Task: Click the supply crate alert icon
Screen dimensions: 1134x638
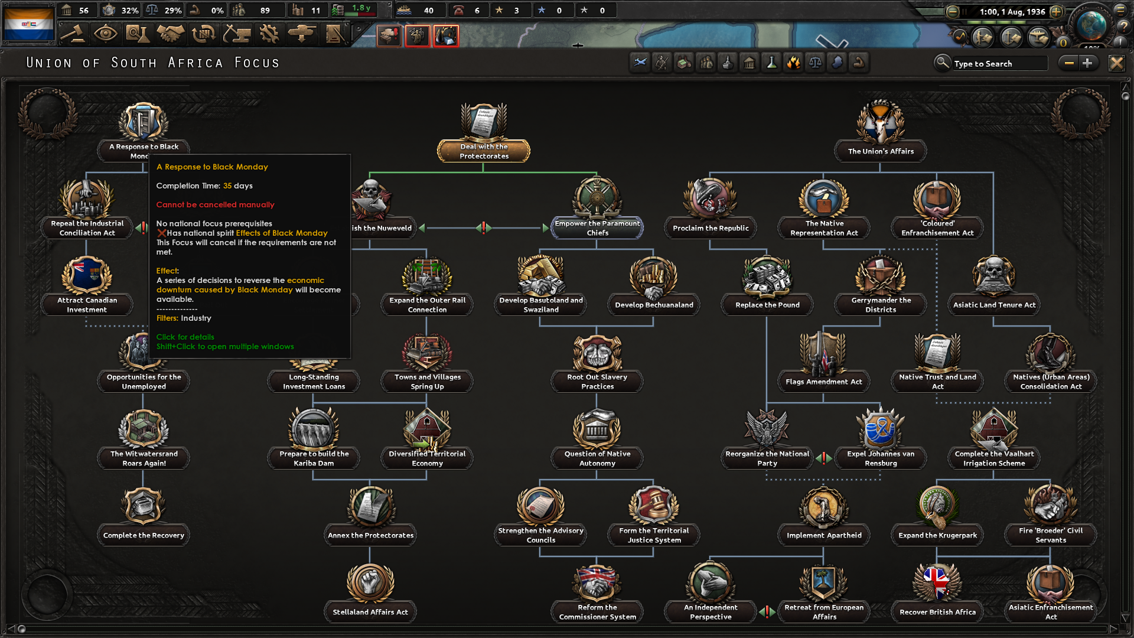Action: pos(389,37)
